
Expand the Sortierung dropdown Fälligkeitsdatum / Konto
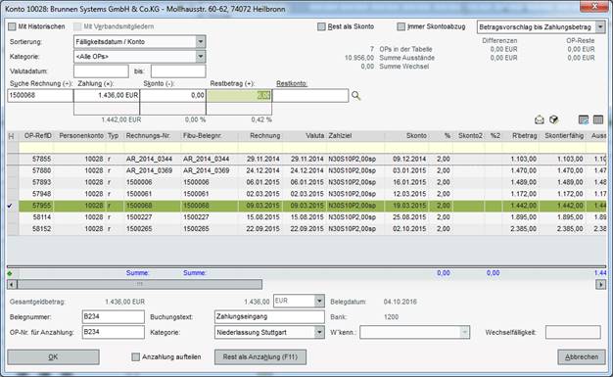[x=200, y=42]
